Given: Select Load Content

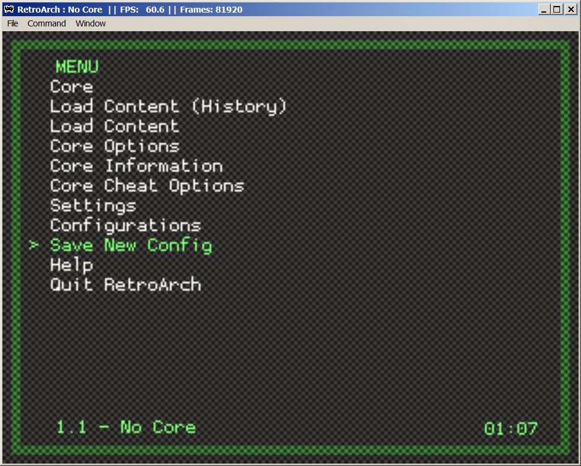Looking at the screenshot, I should [114, 127].
